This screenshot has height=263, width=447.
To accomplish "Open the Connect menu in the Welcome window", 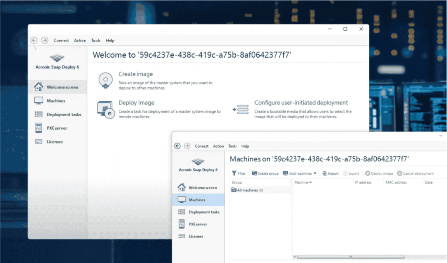I will (x=61, y=41).
